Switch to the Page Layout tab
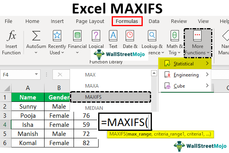The width and height of the screenshot is (229, 153). 90,21
